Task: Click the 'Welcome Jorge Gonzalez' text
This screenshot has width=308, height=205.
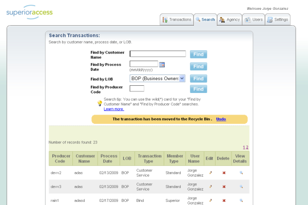Action: click(267, 9)
